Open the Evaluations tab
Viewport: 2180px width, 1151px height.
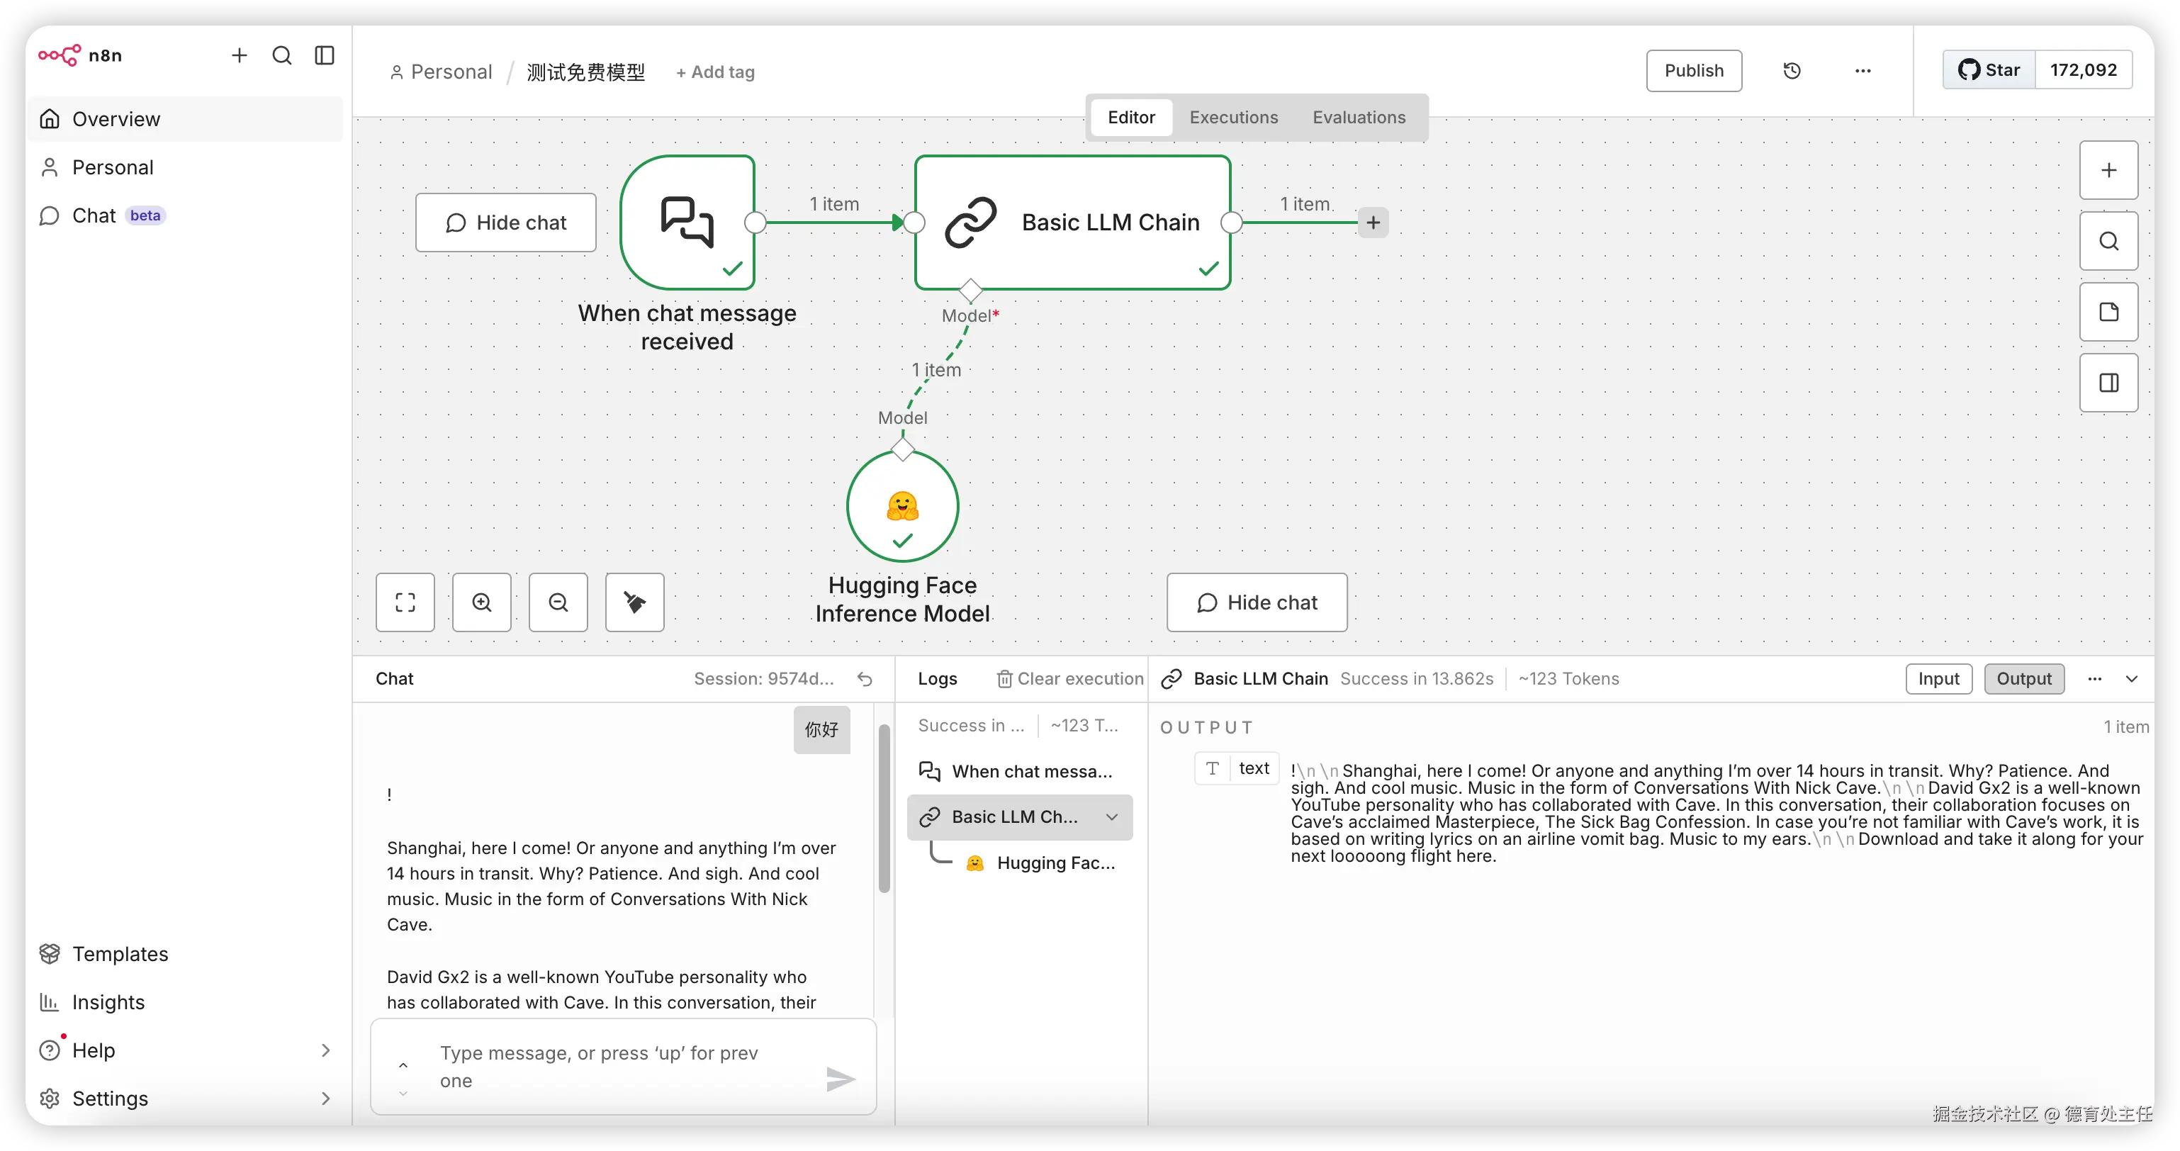click(1359, 118)
